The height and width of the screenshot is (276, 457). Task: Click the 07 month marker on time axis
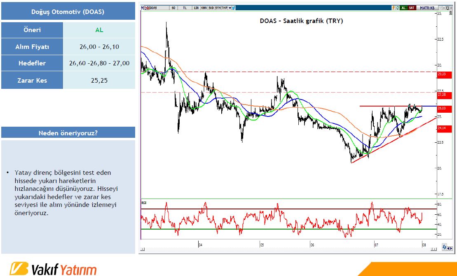coord(376,245)
